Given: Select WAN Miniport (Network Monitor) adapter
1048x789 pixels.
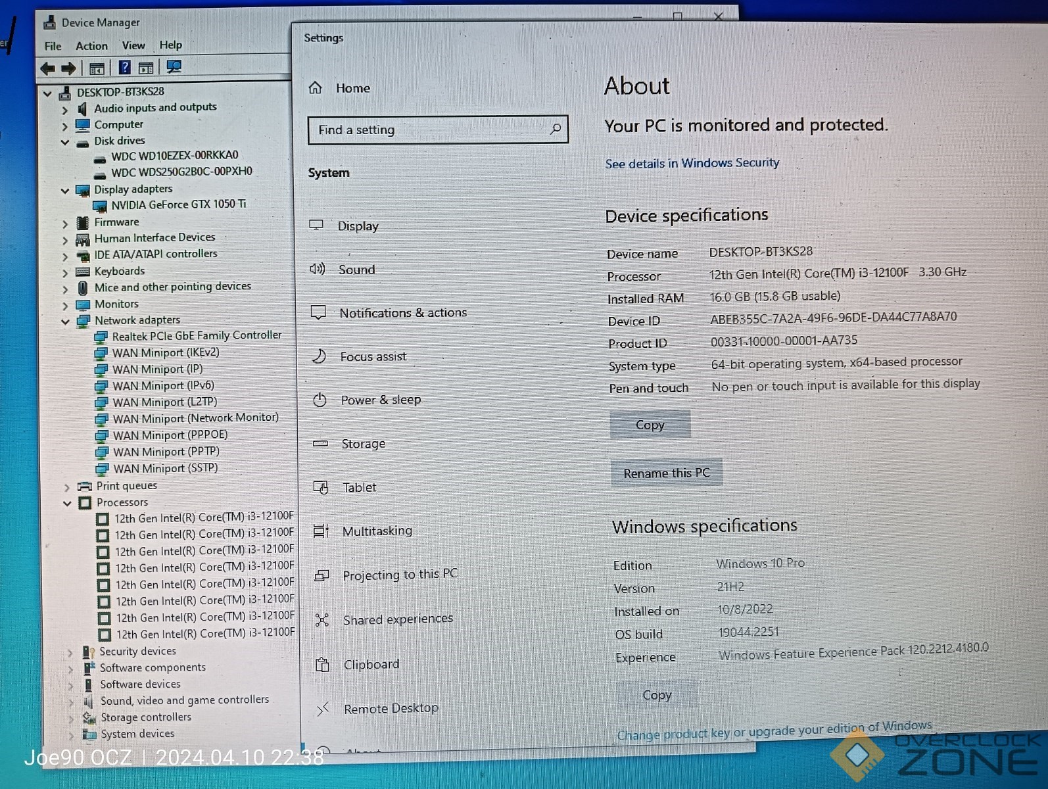Looking at the screenshot, I should pyautogui.click(x=195, y=418).
